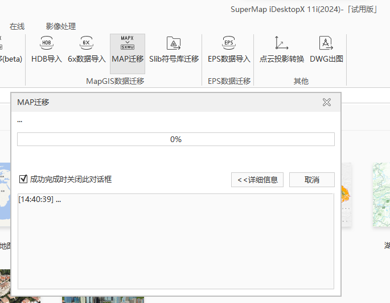
Task: Switch to the 影像处理 ribbon tab
Action: [x=61, y=26]
